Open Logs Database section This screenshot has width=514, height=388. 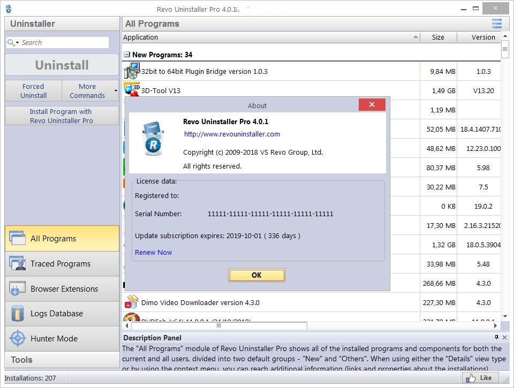tap(62, 314)
